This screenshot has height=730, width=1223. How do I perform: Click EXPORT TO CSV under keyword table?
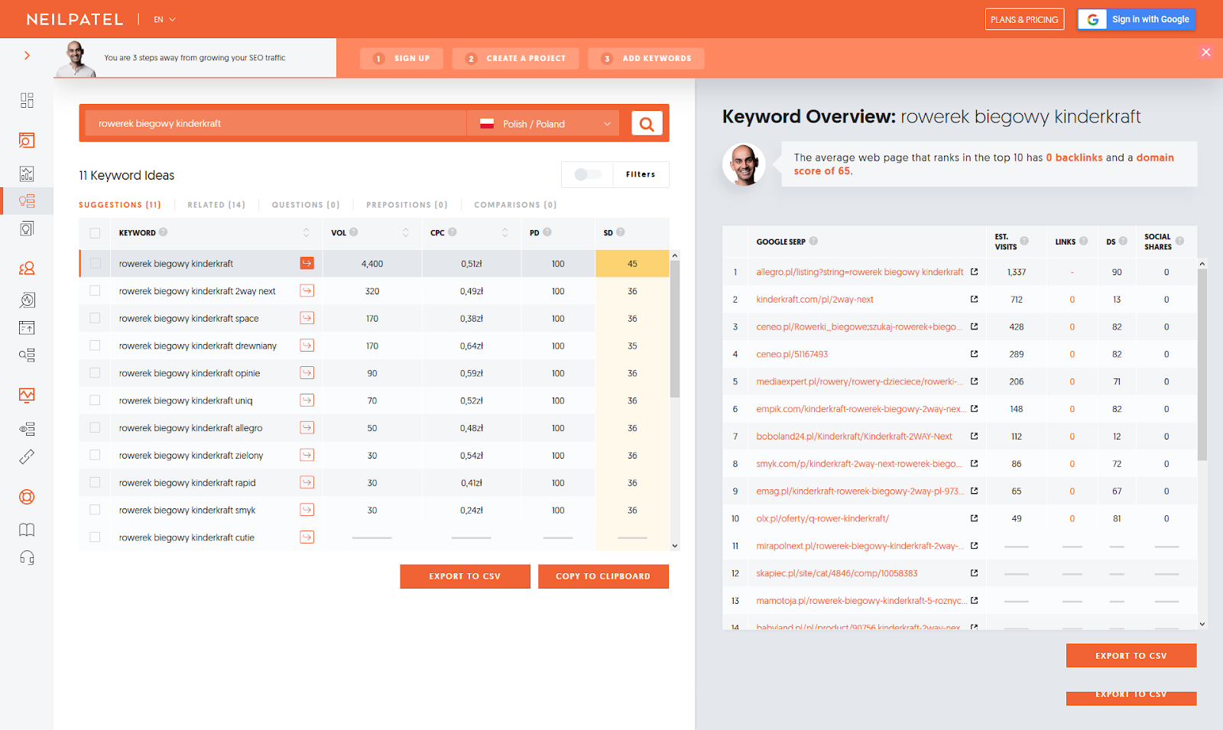[x=465, y=576]
